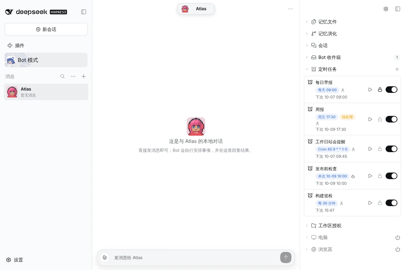Expand the 浏览器 section chevron

click(x=307, y=249)
